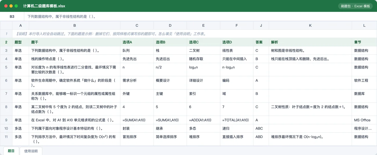Select the cell containing 主键
377x155 pixels.
(x=170, y=96)
